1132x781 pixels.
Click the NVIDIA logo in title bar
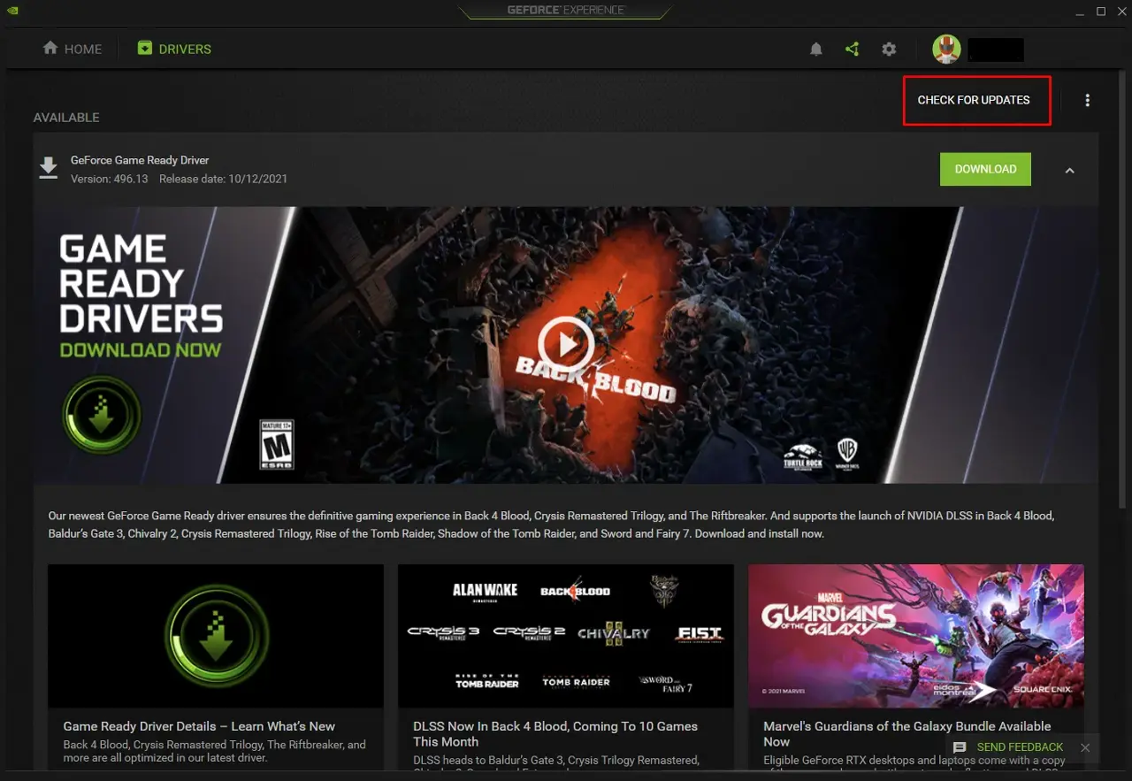[11, 11]
